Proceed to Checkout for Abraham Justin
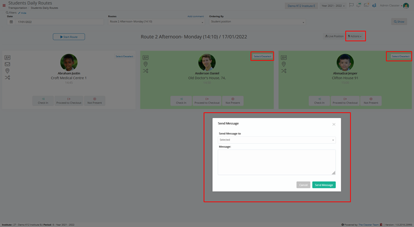The height and width of the screenshot is (227, 414). [69, 101]
